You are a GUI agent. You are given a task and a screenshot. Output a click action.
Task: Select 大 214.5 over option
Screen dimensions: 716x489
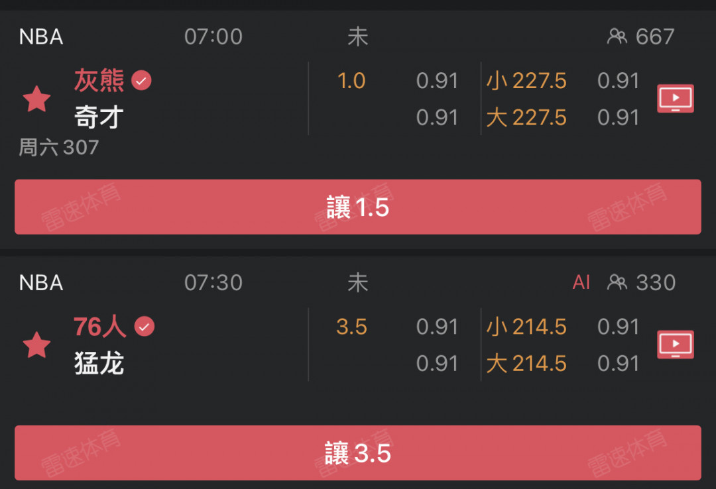point(526,364)
